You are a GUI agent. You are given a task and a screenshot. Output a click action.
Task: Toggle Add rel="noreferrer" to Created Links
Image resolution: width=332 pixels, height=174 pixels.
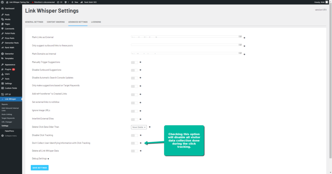click(134, 94)
